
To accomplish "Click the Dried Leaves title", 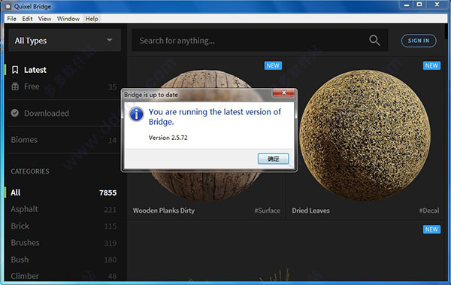I will (x=311, y=211).
